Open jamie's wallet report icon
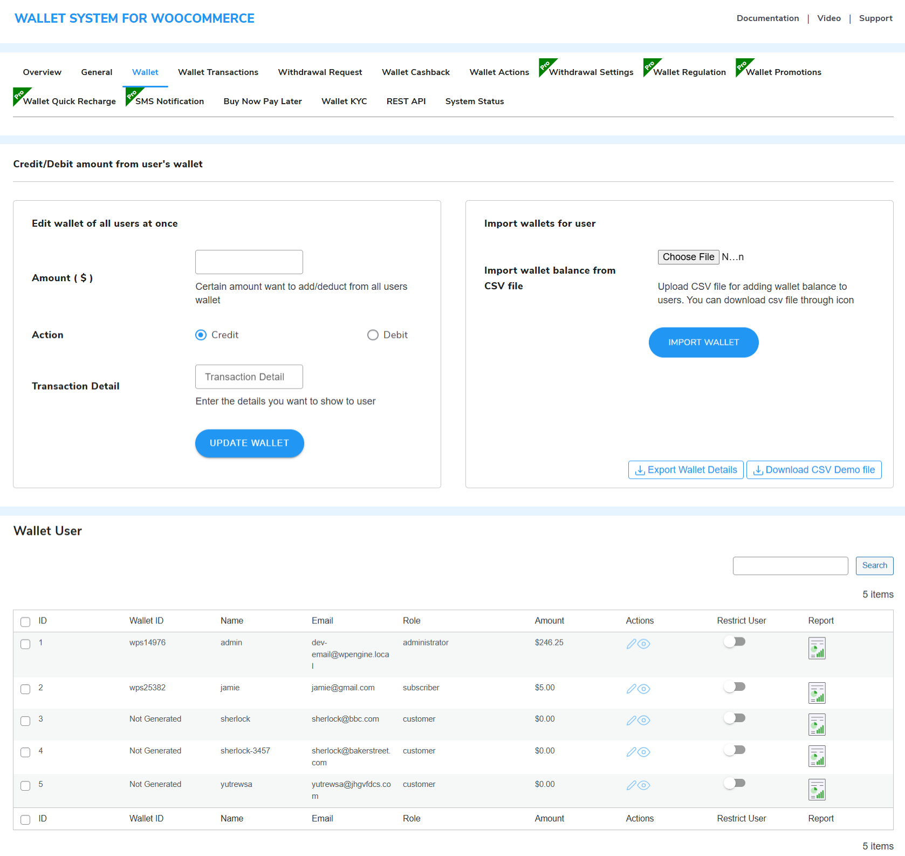The width and height of the screenshot is (905, 856). coord(817,693)
